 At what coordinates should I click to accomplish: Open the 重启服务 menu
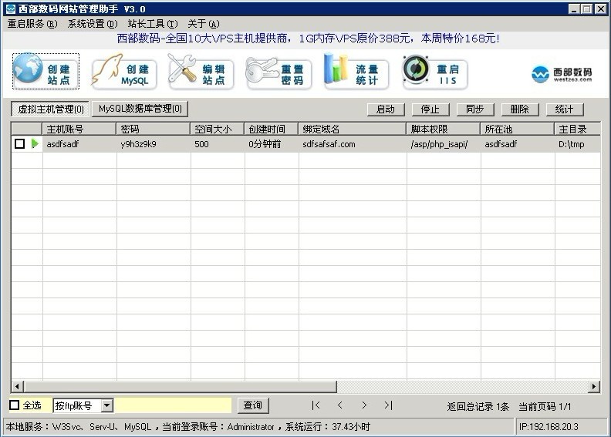32,24
